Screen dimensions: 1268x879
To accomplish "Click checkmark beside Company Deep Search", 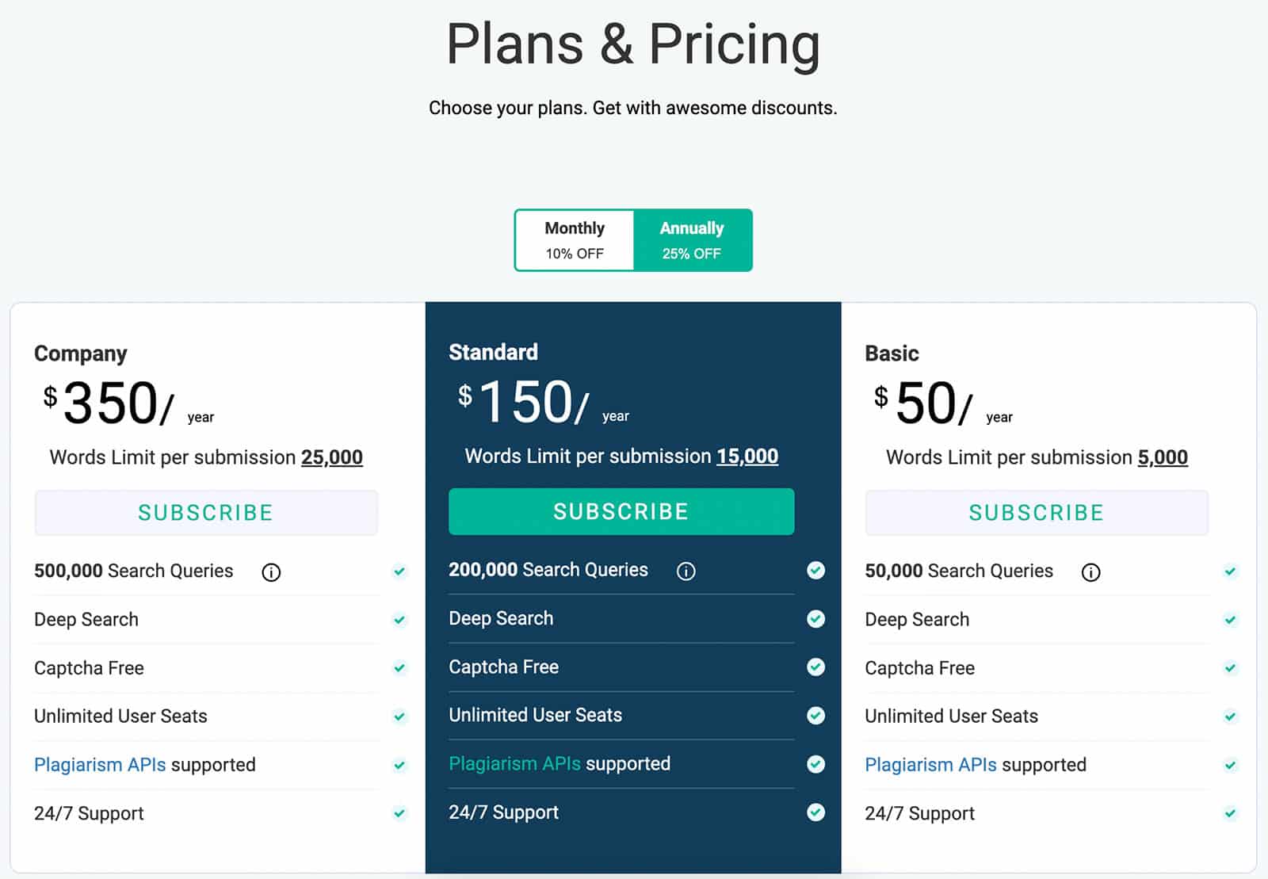I will click(399, 620).
